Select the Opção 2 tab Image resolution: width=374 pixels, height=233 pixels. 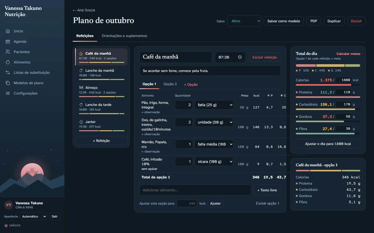coord(170,84)
